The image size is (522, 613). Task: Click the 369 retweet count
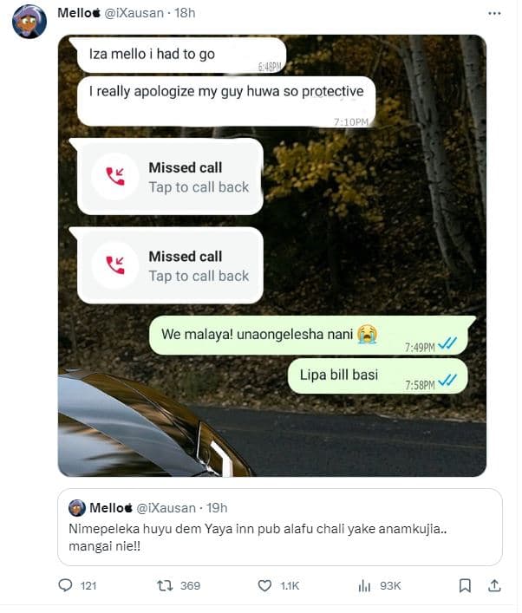point(190,585)
